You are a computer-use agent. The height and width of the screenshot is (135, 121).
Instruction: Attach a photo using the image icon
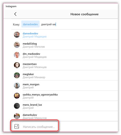pos(17,126)
